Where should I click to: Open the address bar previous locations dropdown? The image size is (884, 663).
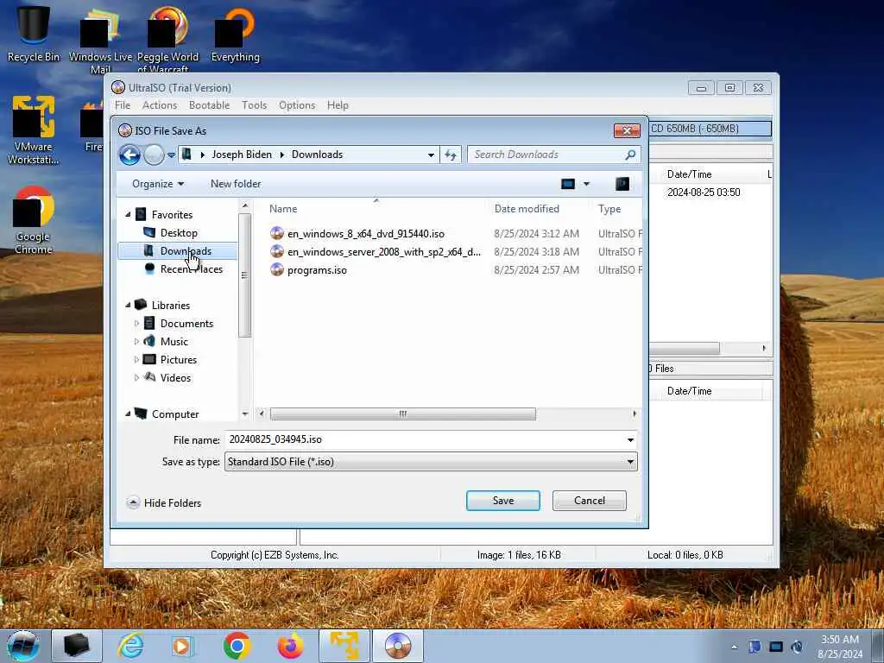(431, 155)
